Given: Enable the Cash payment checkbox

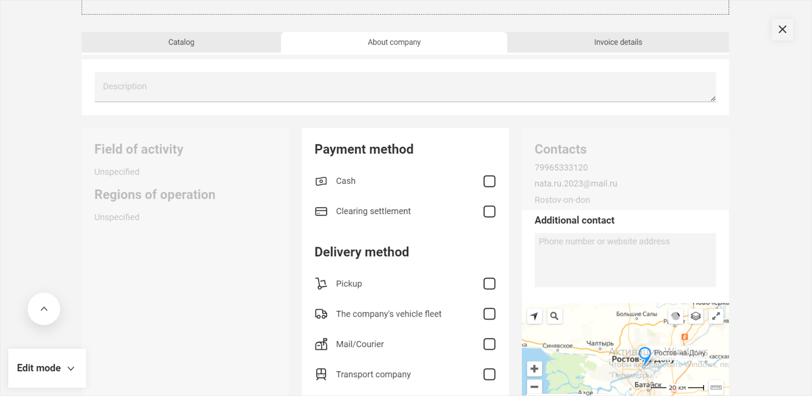Looking at the screenshot, I should pyautogui.click(x=489, y=181).
